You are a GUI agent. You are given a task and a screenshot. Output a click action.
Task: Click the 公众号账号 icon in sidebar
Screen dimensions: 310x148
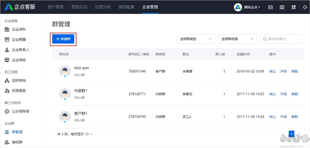coord(7,111)
